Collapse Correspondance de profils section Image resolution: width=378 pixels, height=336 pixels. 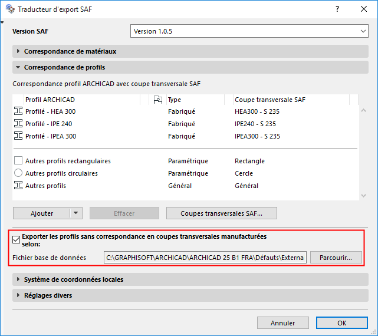click(190, 67)
